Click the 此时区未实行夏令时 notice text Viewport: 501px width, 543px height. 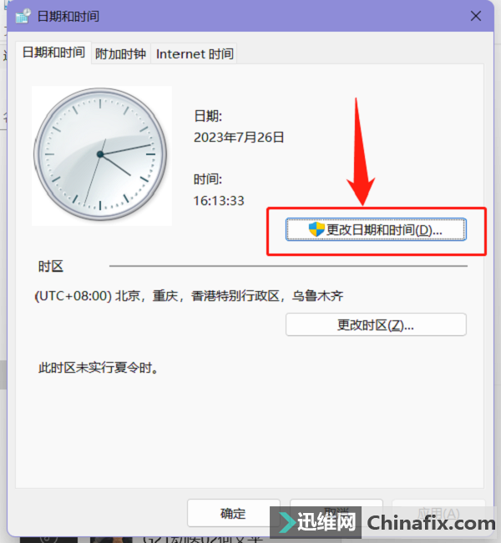[99, 368]
